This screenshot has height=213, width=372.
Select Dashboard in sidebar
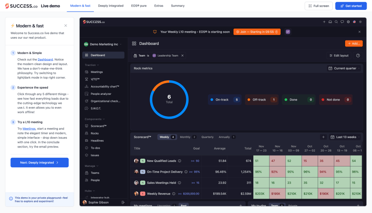(x=103, y=55)
